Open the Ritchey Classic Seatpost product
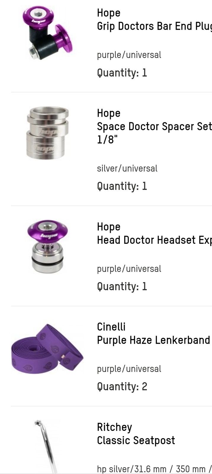 [x=136, y=440]
